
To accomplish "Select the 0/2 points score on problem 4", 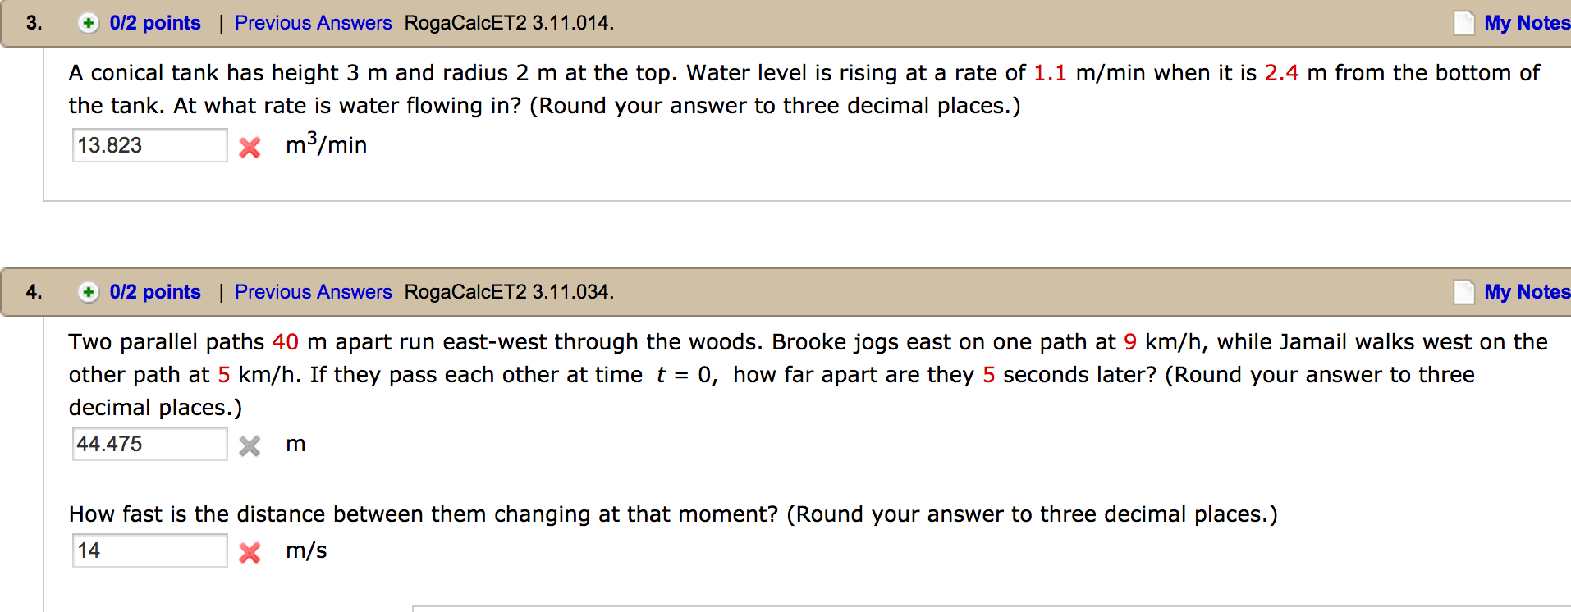I will coord(155,291).
